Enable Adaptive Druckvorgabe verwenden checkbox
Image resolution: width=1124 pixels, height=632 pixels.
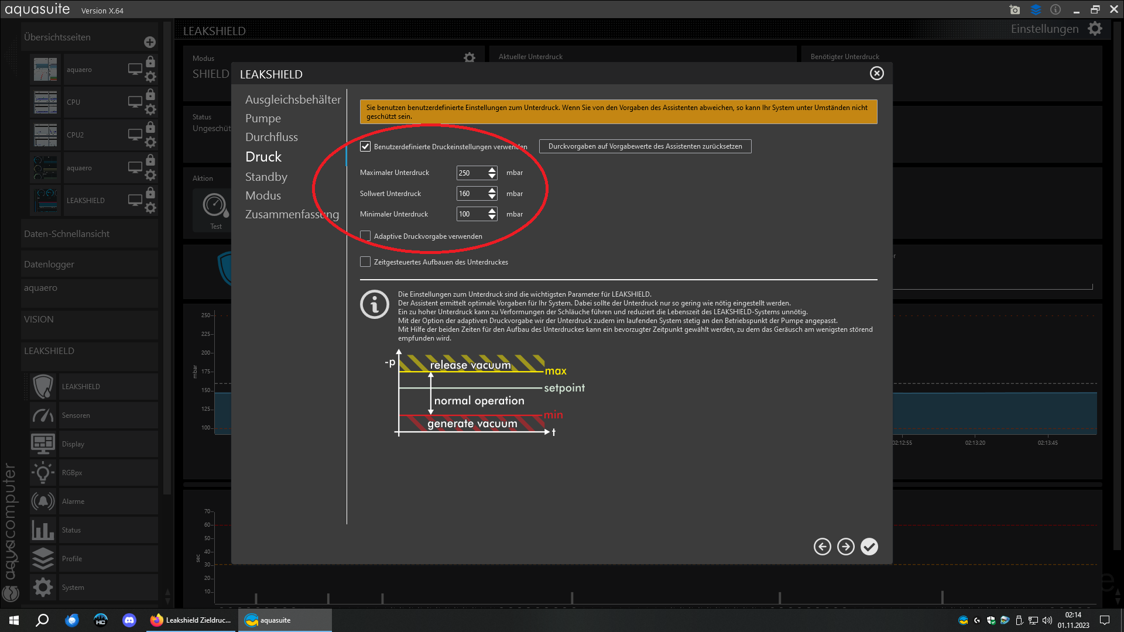(365, 236)
